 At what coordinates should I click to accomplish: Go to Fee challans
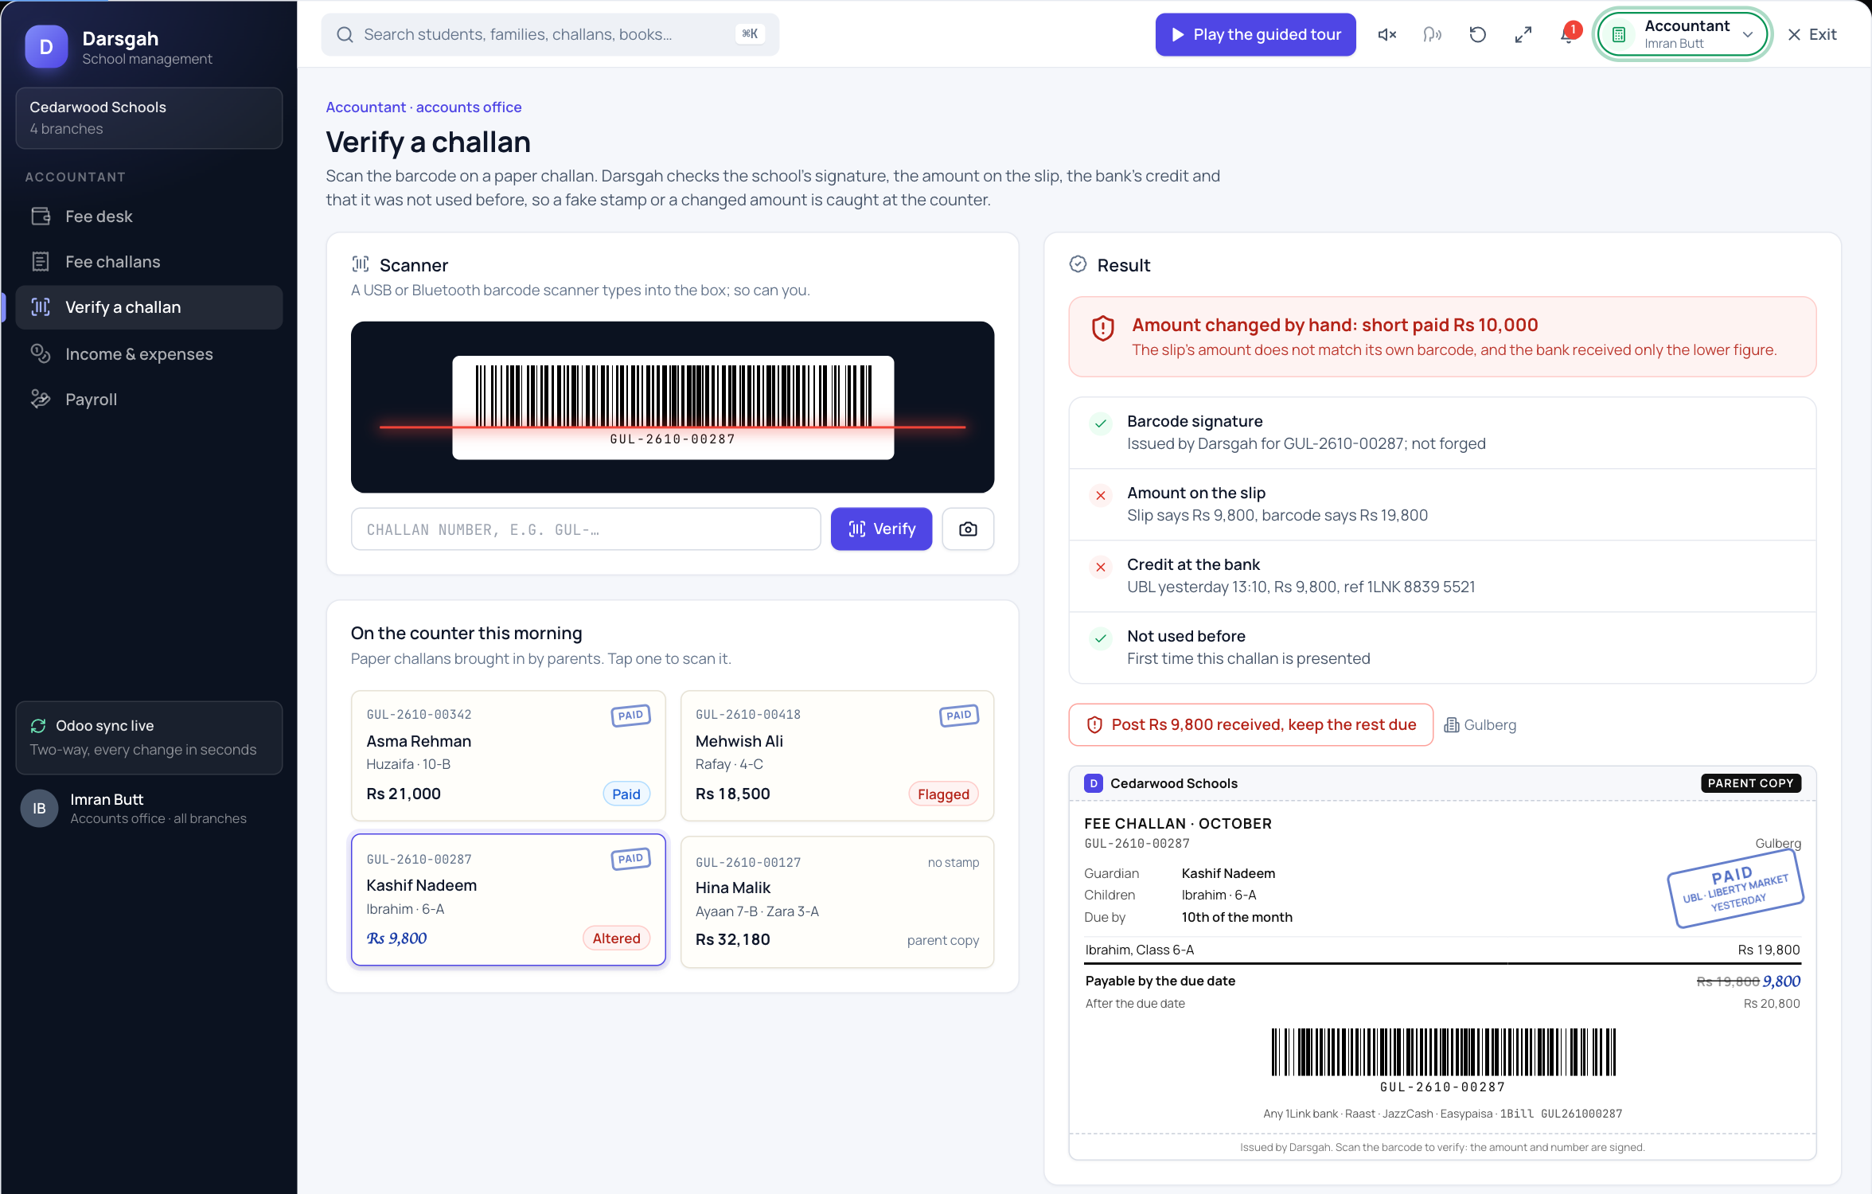(x=149, y=262)
